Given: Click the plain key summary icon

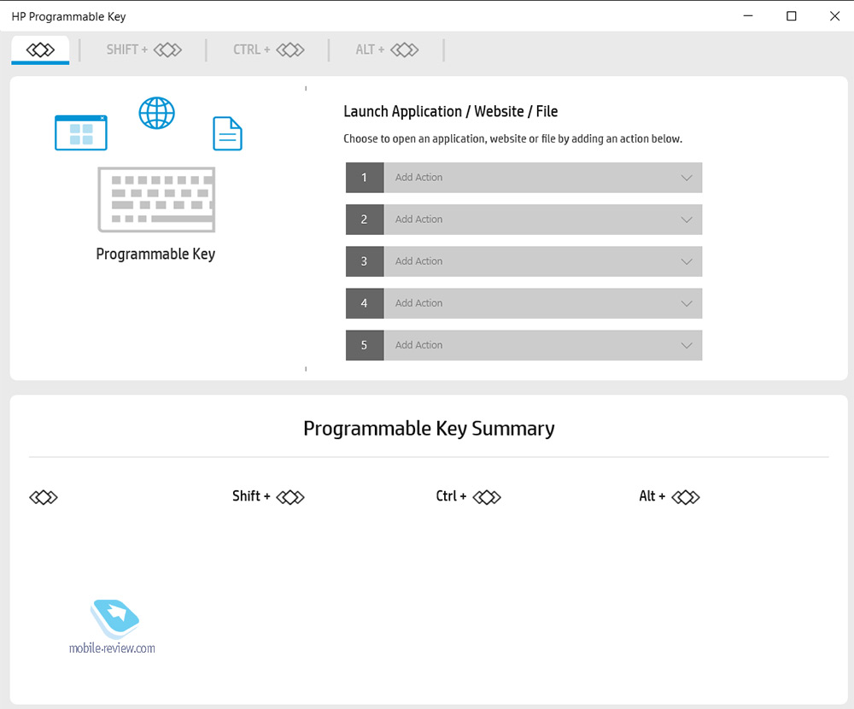Looking at the screenshot, I should pos(44,497).
